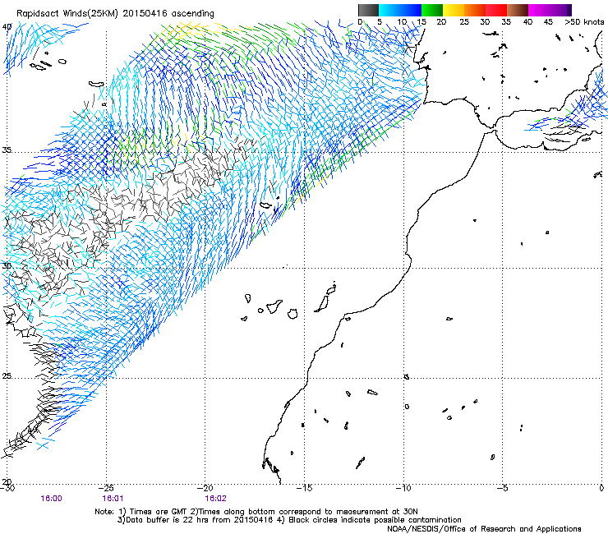
Task: Click the 16:02 time label
Action: pos(215,499)
